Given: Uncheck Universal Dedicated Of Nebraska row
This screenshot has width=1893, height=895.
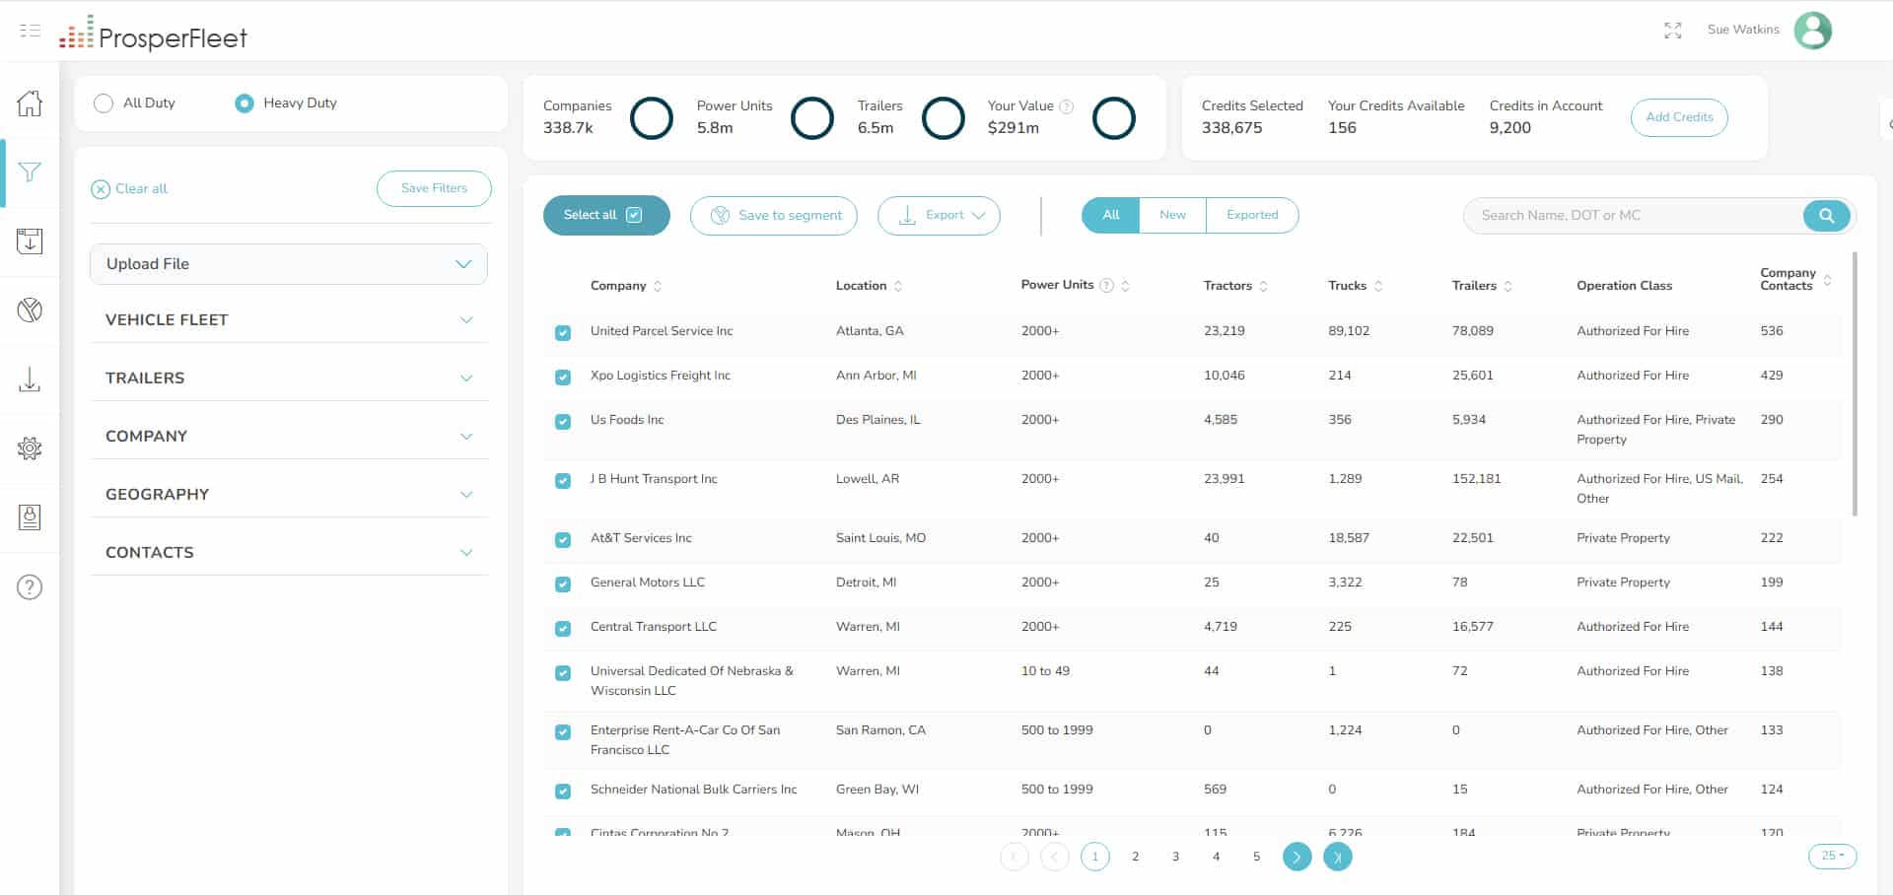Looking at the screenshot, I should click(563, 673).
